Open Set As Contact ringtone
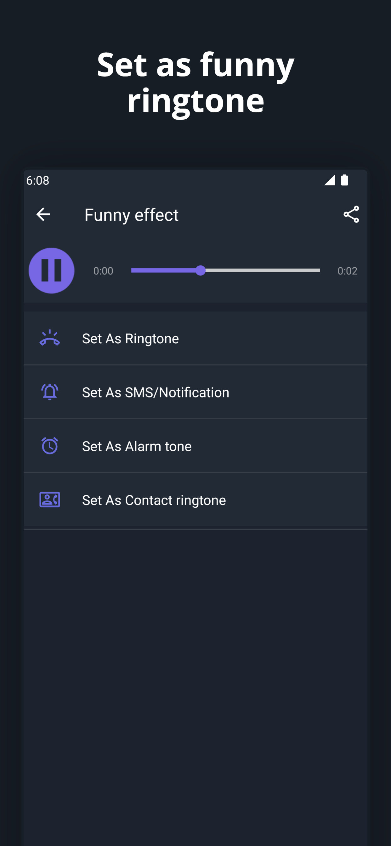The height and width of the screenshot is (846, 391). (x=154, y=500)
